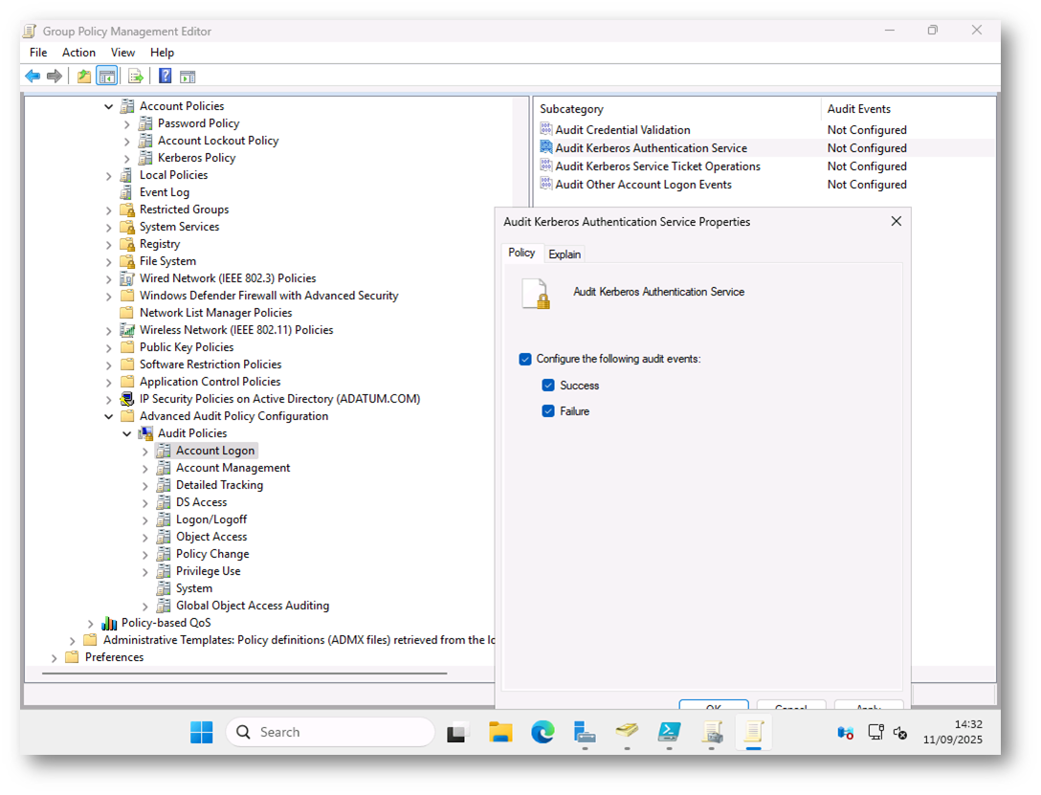Click the taskbar Search box
The width and height of the screenshot is (1041, 795).
coord(330,733)
